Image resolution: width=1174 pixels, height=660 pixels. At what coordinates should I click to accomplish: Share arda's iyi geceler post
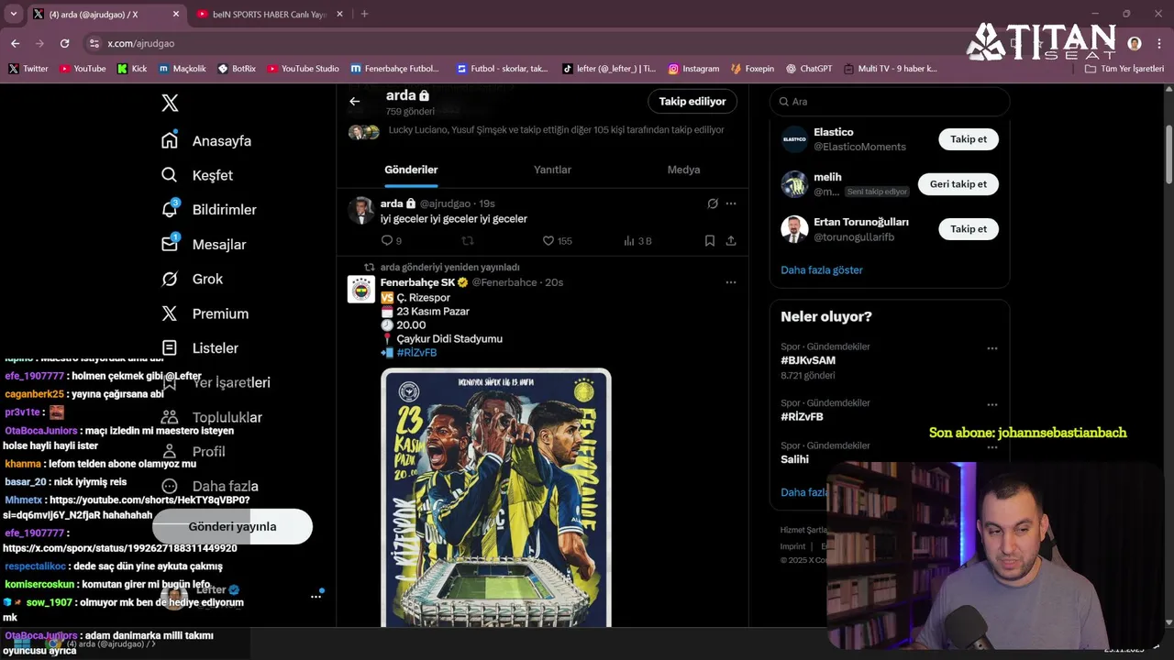click(731, 240)
